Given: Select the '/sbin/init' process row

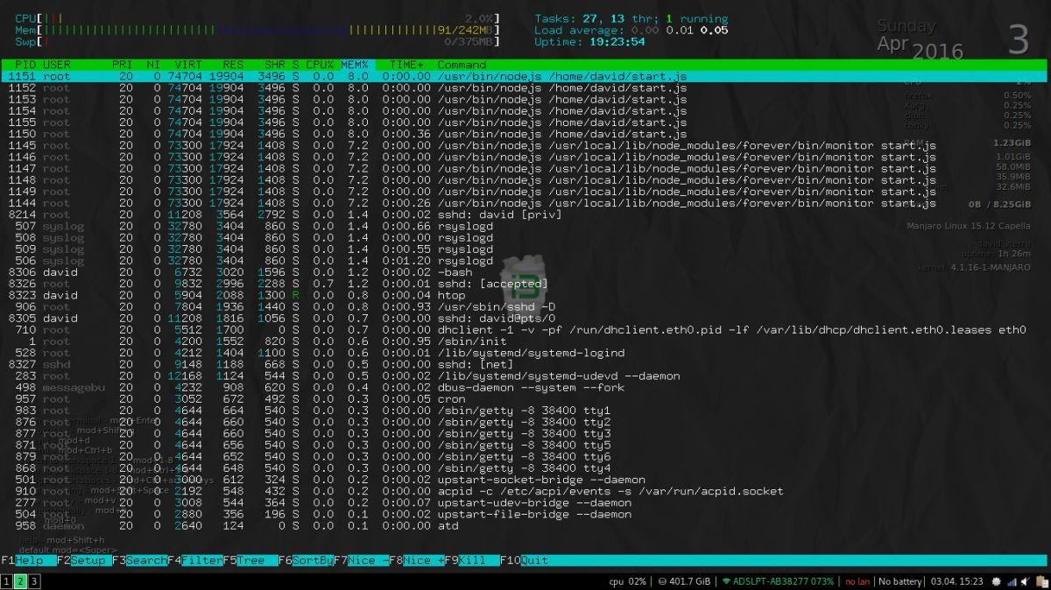Looking at the screenshot, I should pyautogui.click(x=525, y=341).
